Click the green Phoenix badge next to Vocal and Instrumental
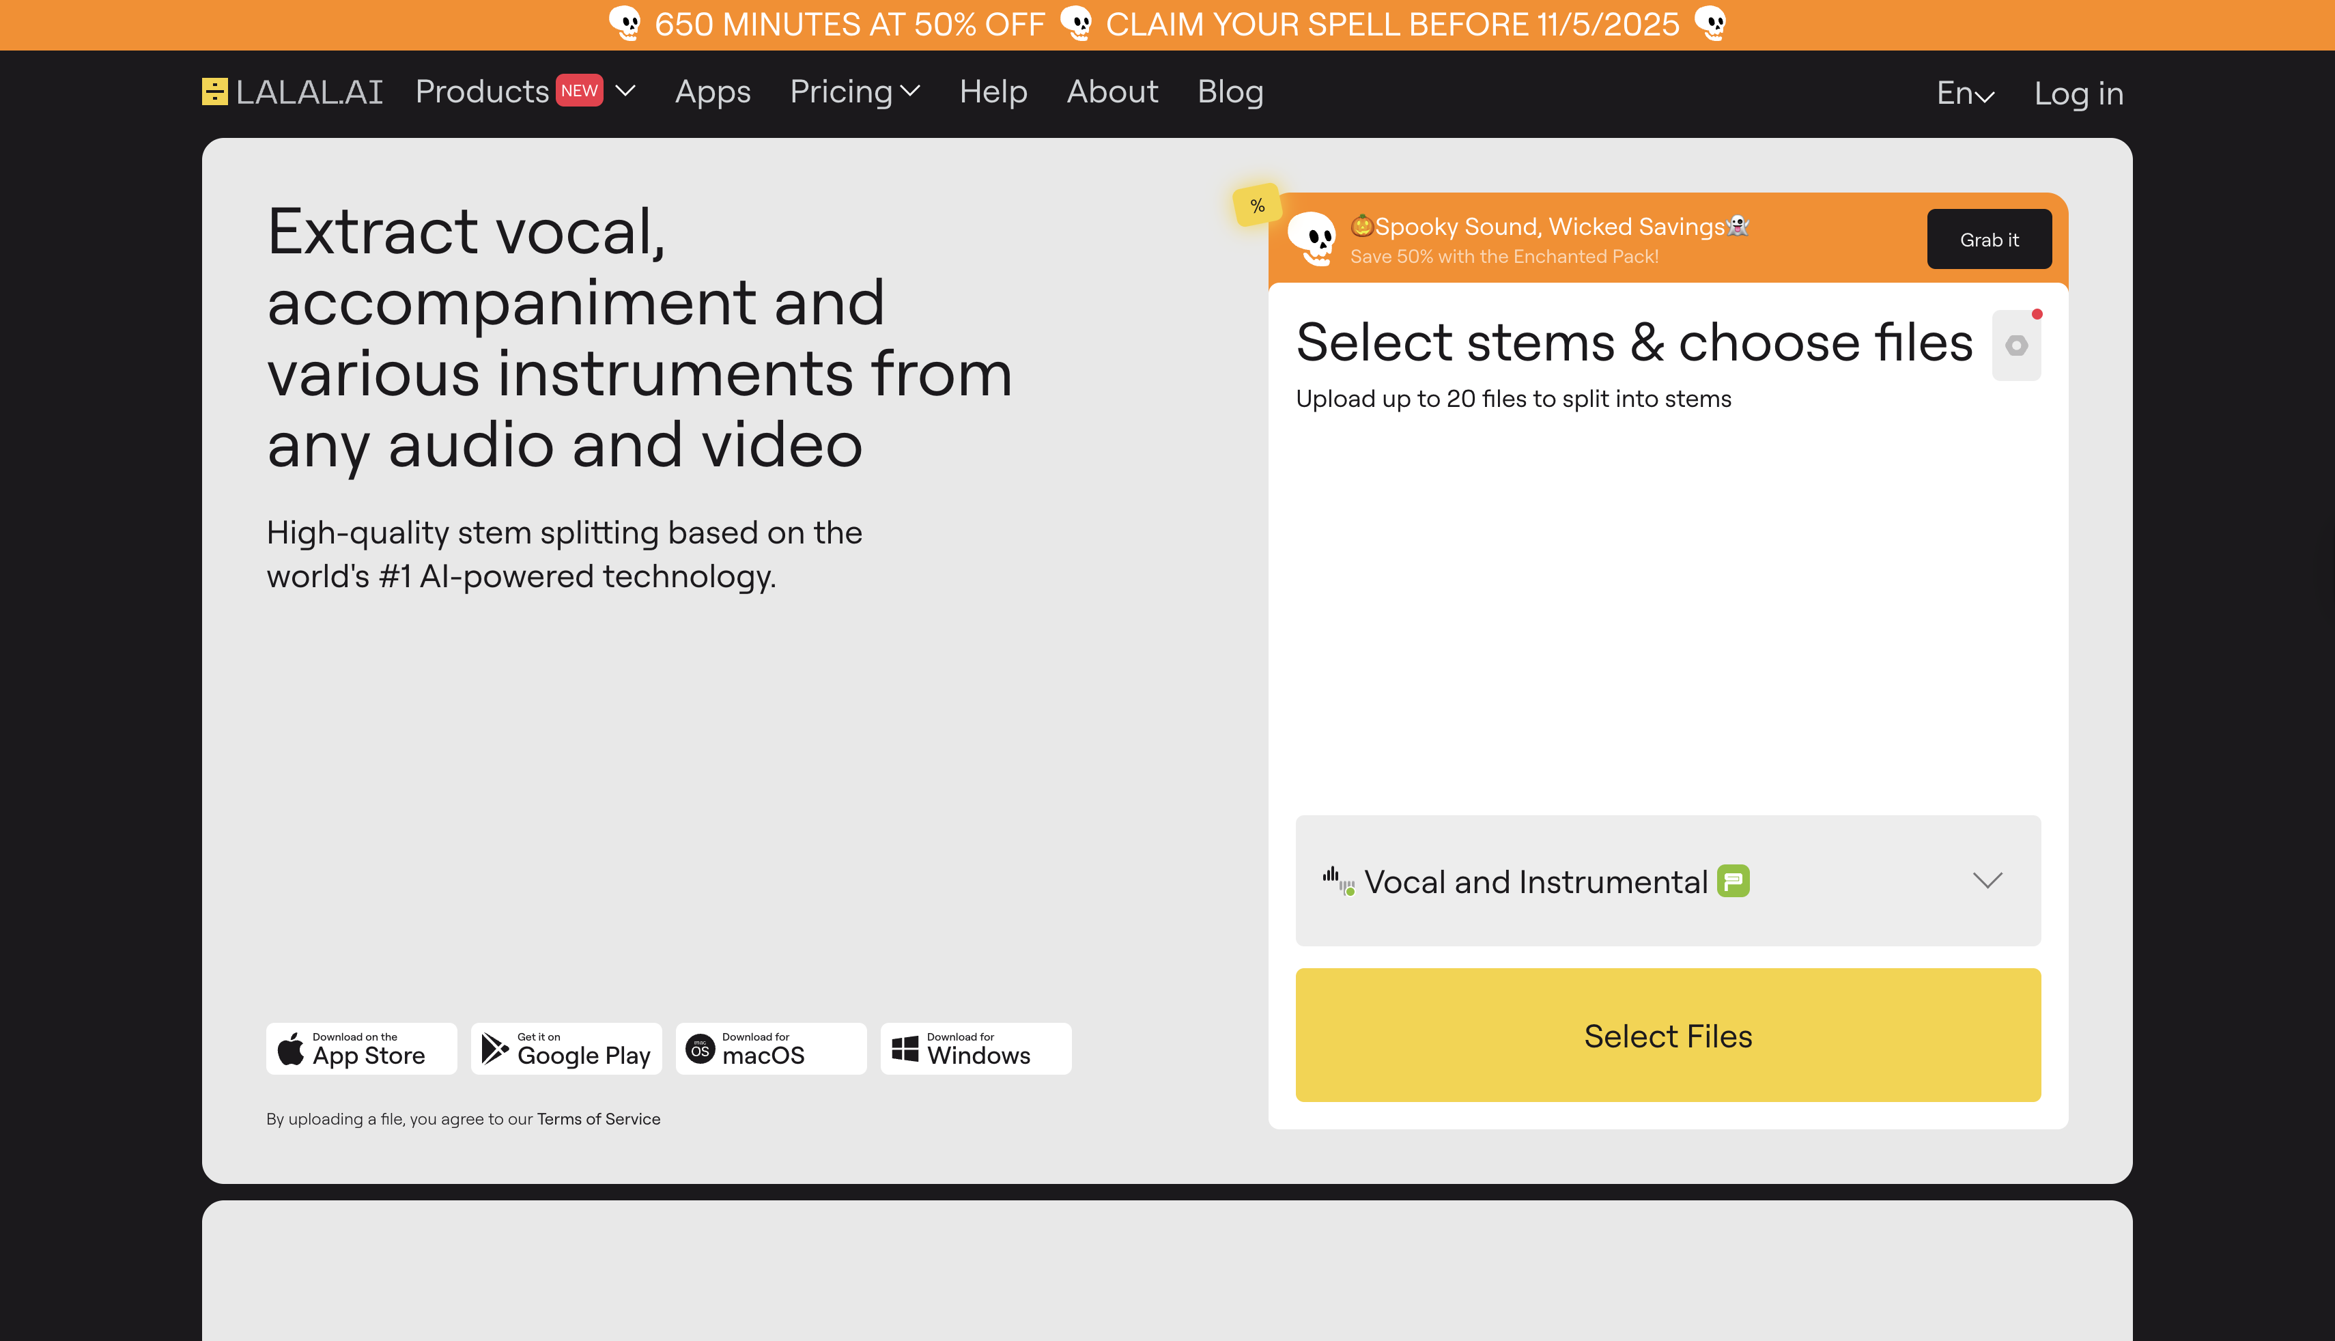 [x=1733, y=881]
